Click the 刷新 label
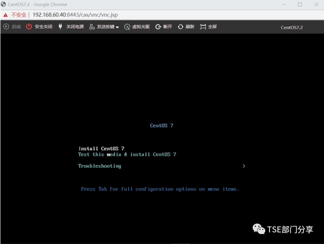Image resolution: width=324 pixels, height=244 pixels. [x=190, y=27]
